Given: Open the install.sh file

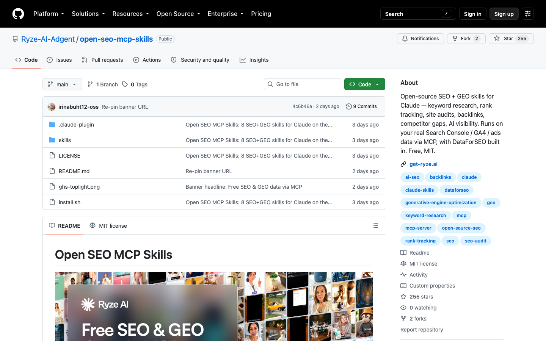Looking at the screenshot, I should [x=69, y=202].
